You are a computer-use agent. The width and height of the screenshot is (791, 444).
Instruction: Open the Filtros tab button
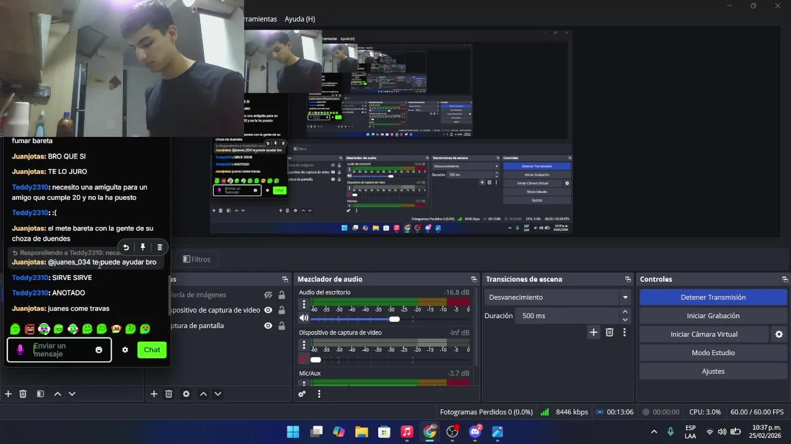197,260
